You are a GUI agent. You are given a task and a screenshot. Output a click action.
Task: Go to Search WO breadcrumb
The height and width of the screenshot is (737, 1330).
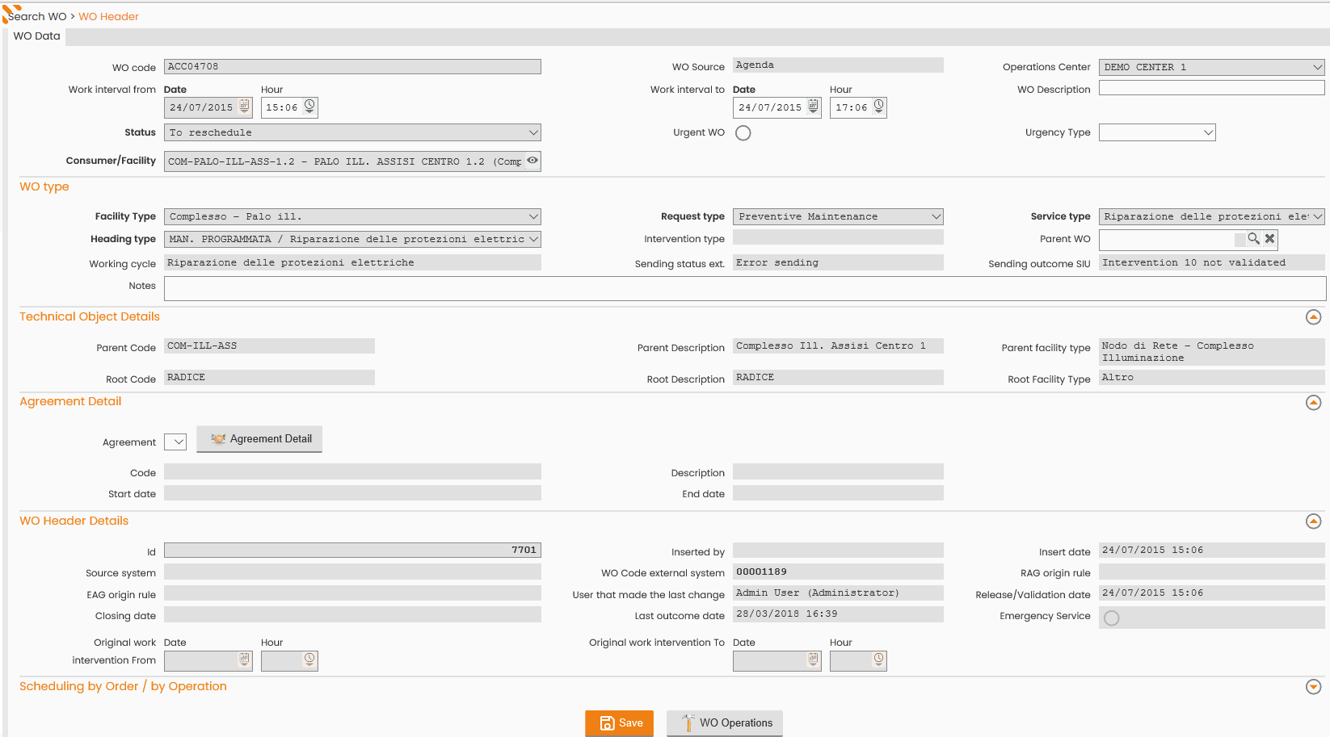click(x=37, y=16)
